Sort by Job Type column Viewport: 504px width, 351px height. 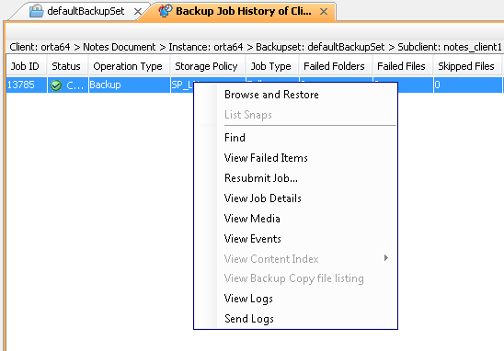coord(272,66)
